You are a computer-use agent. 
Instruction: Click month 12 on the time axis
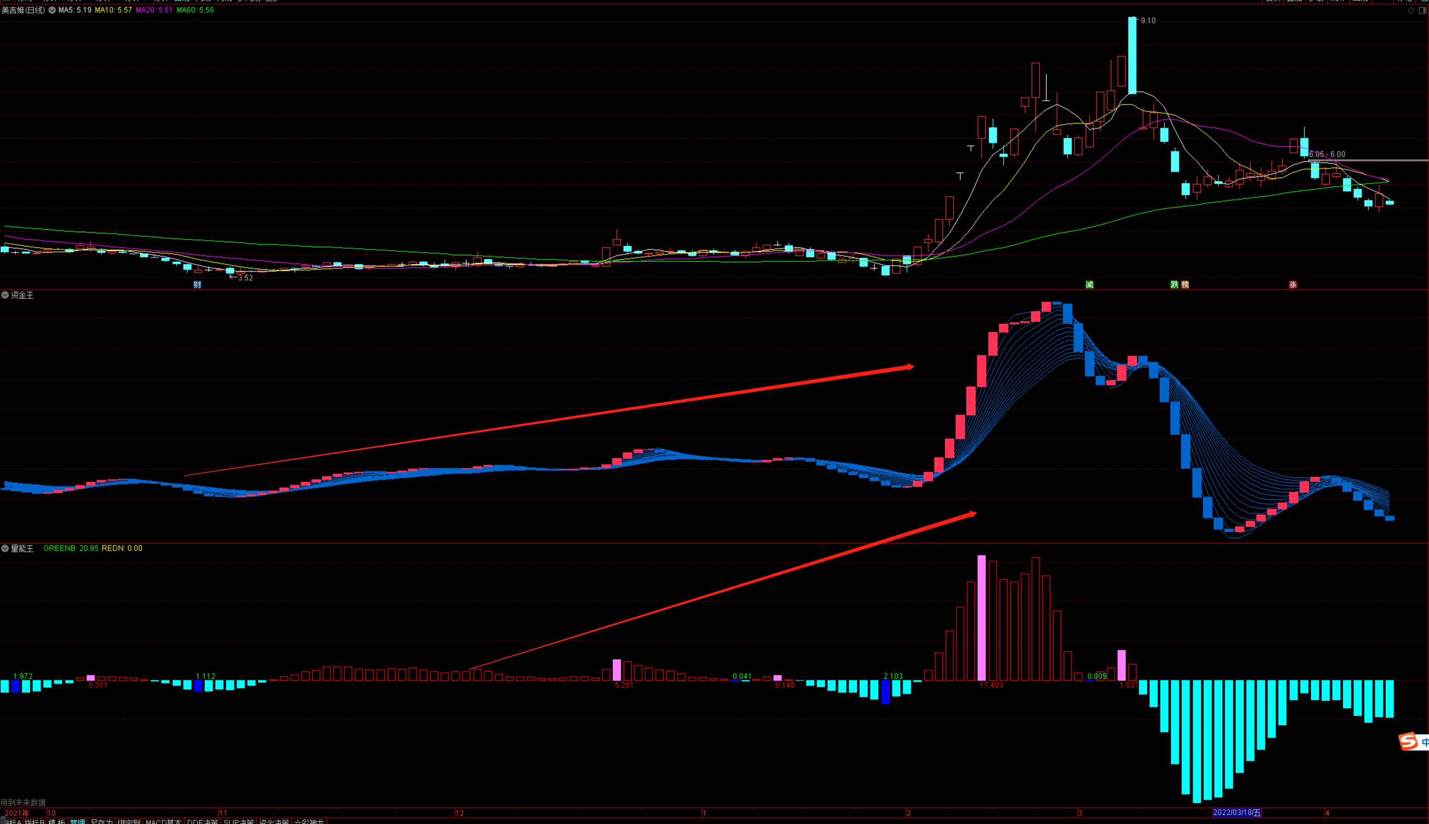460,813
